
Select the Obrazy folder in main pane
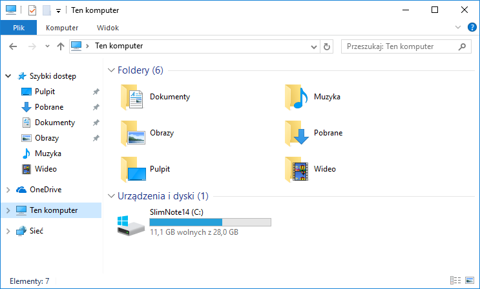131,134
